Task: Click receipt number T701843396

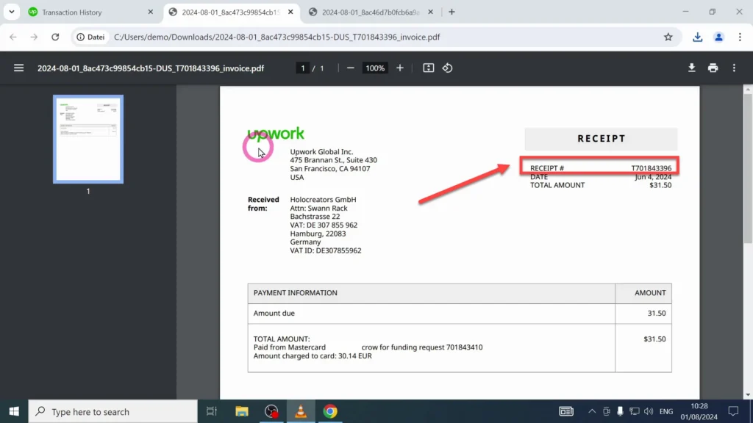Action: 651,168
